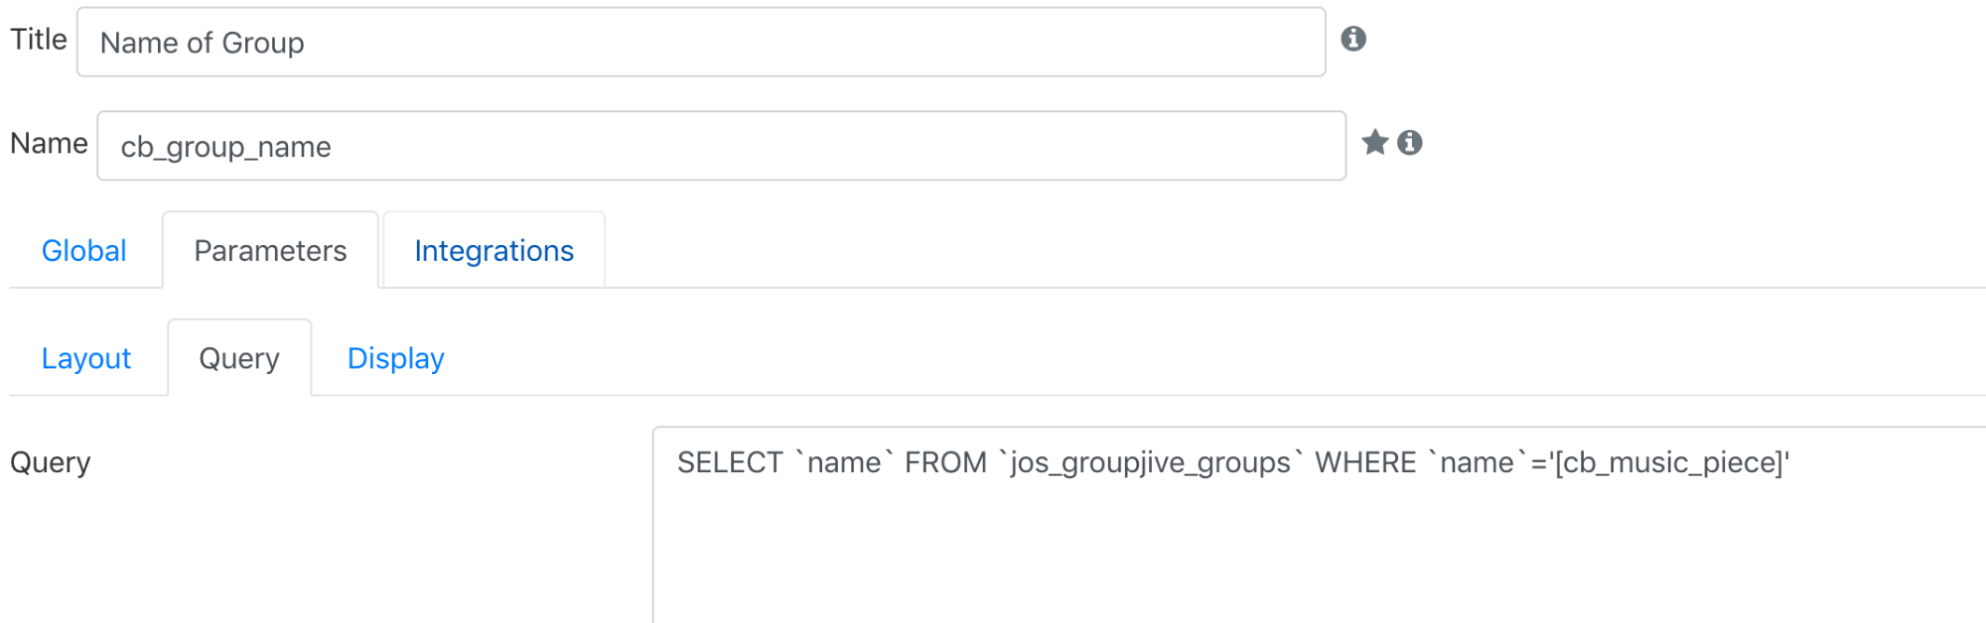Viewport: 1986px width, 623px height.
Task: Click the FROM keyword in the query text
Action: 945,462
